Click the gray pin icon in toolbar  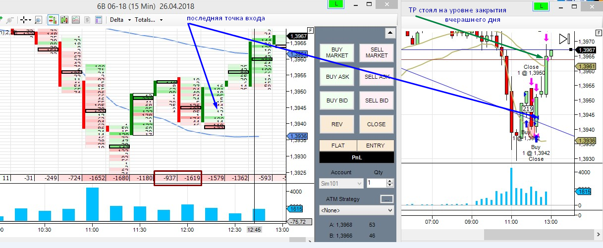pos(10,20)
